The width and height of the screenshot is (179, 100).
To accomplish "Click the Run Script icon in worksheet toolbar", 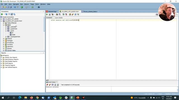I will [50, 14].
